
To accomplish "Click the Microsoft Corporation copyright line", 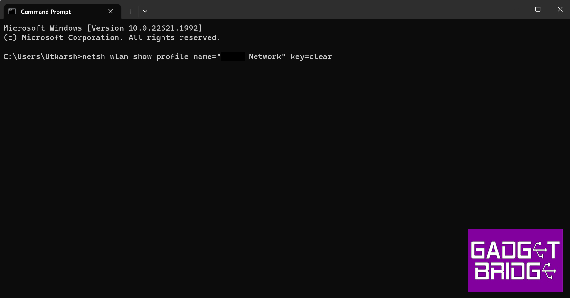I will [x=112, y=38].
